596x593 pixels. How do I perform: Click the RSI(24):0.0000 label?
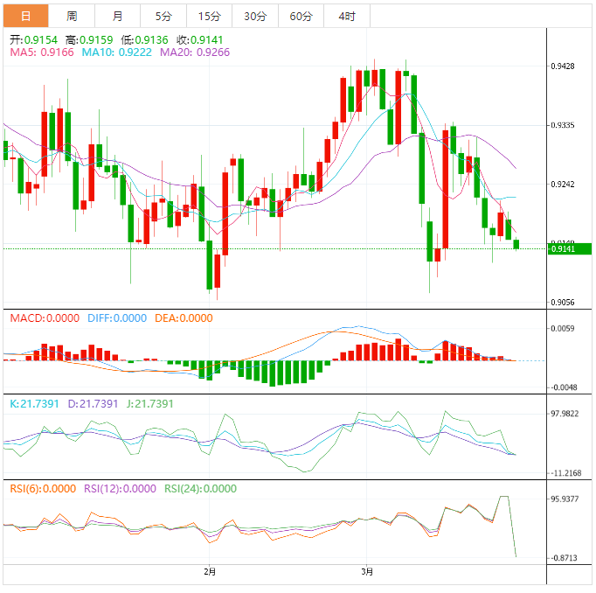200,488
